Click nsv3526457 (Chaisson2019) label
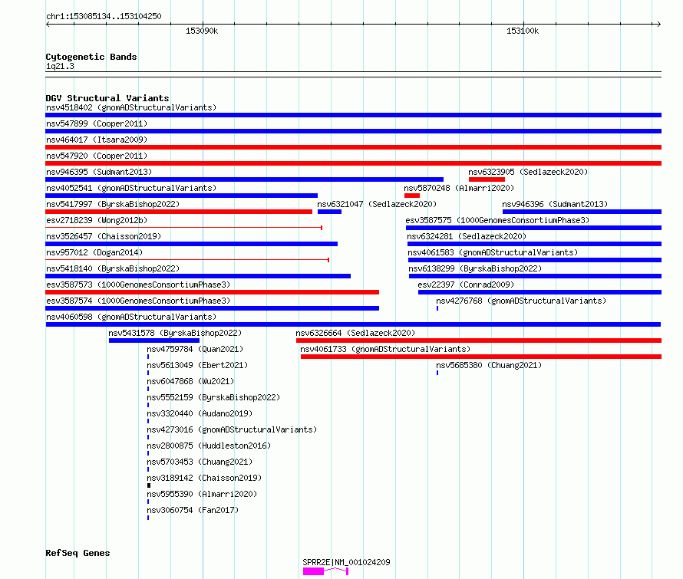This screenshot has height=579, width=683. 104,236
